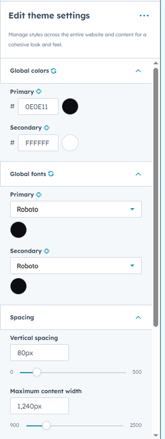Click the Global colors refresh icon
Image resolution: width=165 pixels, height=439 pixels.
click(x=53, y=71)
